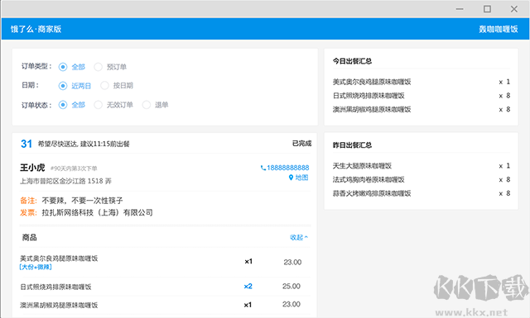The width and height of the screenshot is (530, 318).
Task: Click order number 31
Action: pos(26,144)
